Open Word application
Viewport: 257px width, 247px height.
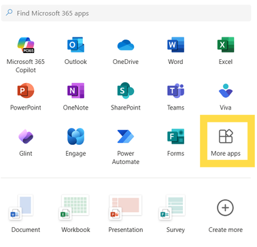click(175, 45)
